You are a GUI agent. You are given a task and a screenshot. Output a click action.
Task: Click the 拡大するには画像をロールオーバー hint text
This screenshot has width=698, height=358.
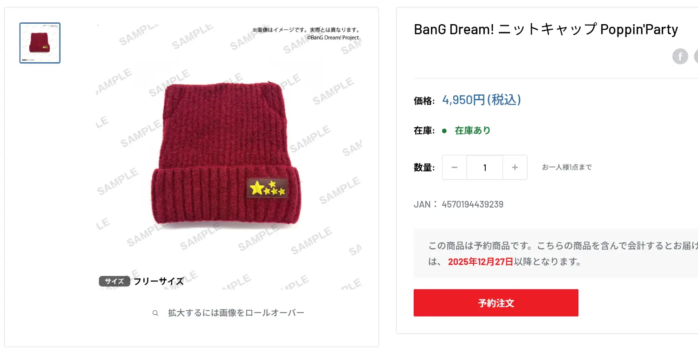(x=236, y=313)
